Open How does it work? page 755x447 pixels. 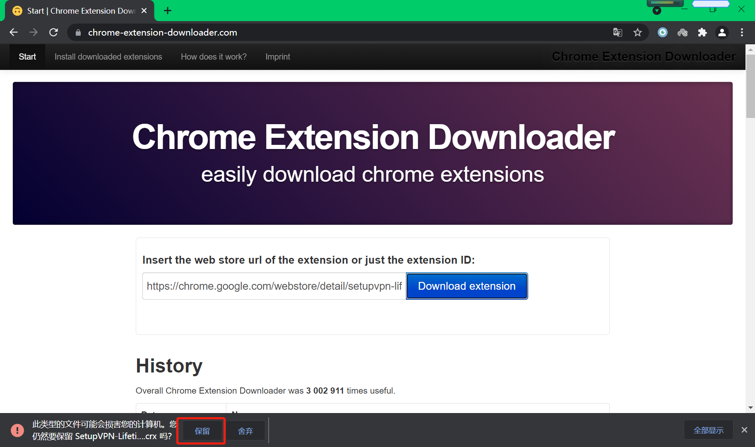(x=214, y=57)
